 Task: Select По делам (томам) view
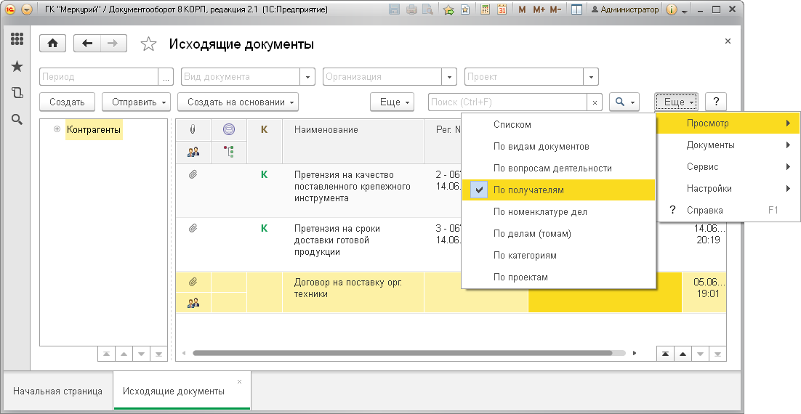point(558,234)
